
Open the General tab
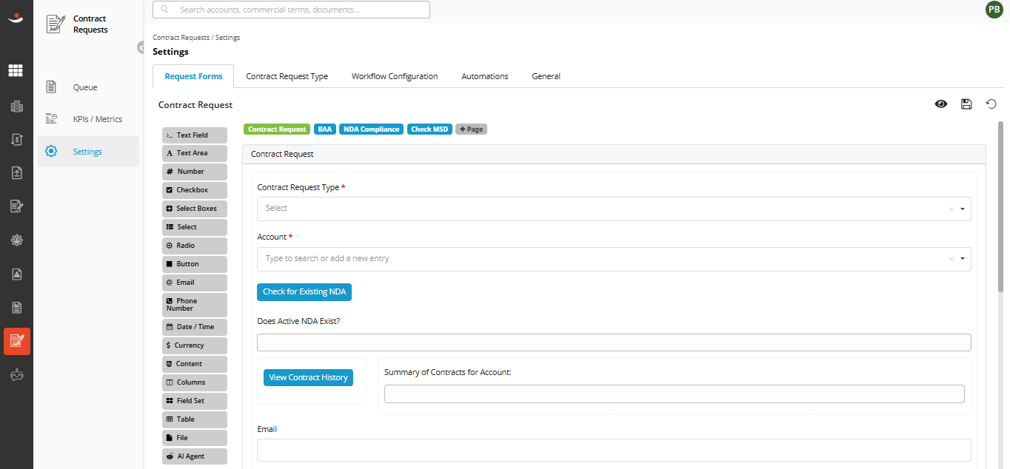click(x=546, y=76)
